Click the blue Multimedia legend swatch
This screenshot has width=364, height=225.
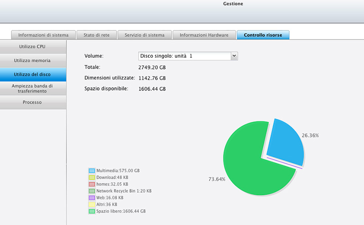click(x=92, y=170)
